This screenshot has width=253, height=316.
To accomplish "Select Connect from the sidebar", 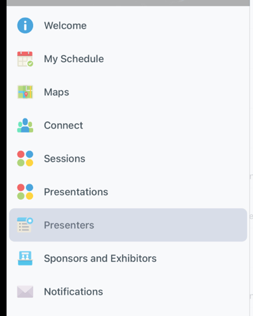I will [63, 125].
